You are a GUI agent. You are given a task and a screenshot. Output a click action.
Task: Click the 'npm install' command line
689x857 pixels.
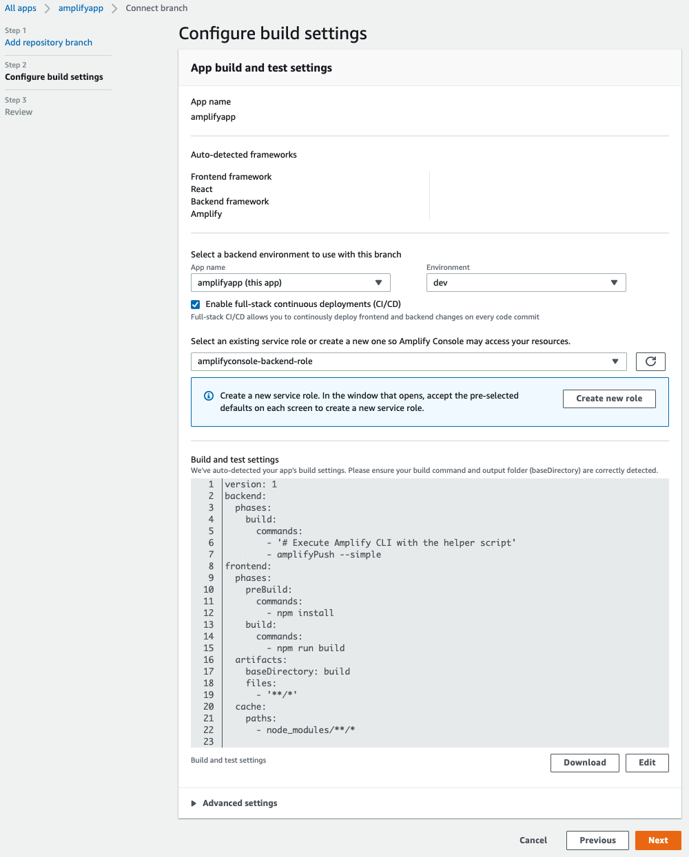[300, 613]
